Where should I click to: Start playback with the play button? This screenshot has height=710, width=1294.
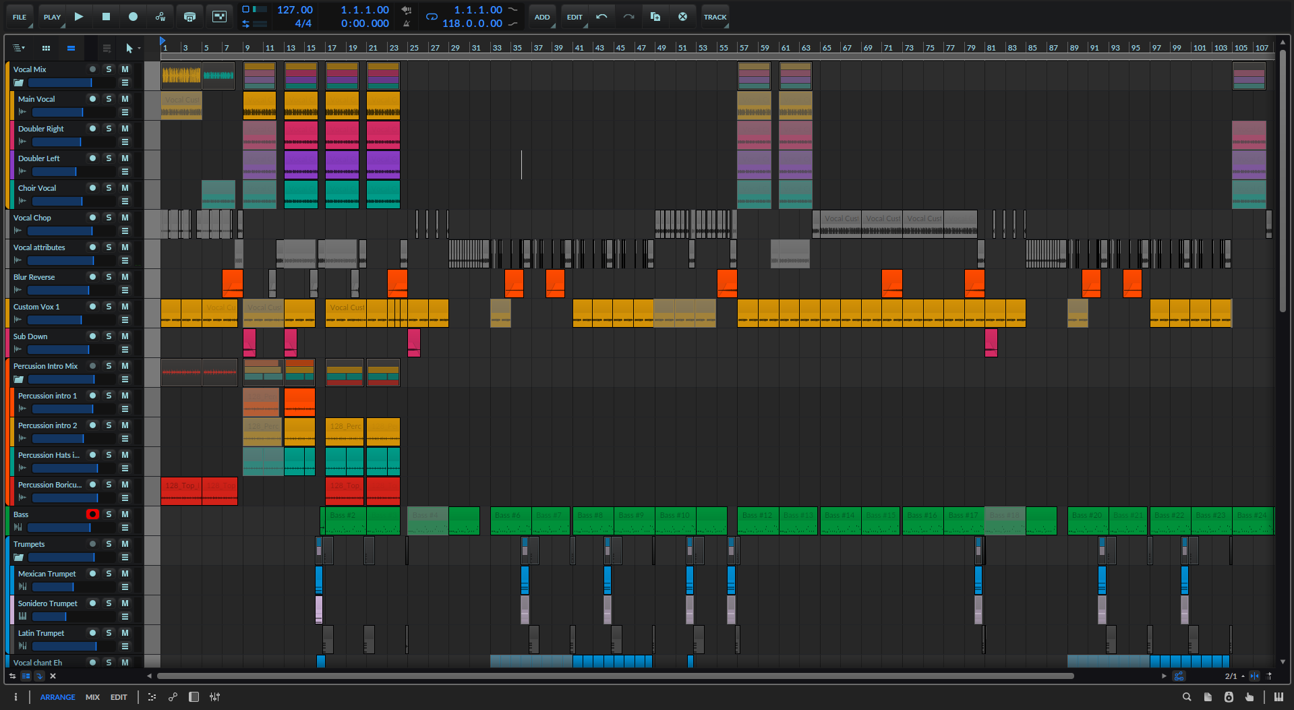pyautogui.click(x=79, y=16)
